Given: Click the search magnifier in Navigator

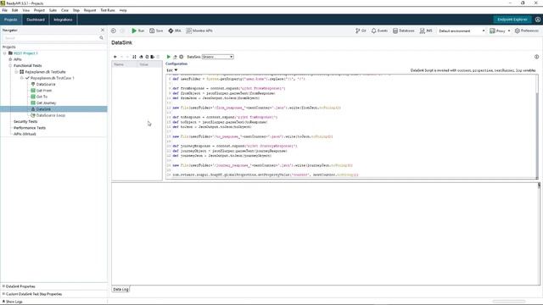Looking at the screenshot, I should 102,37.
